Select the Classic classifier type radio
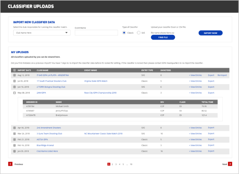 [x=124, y=33]
